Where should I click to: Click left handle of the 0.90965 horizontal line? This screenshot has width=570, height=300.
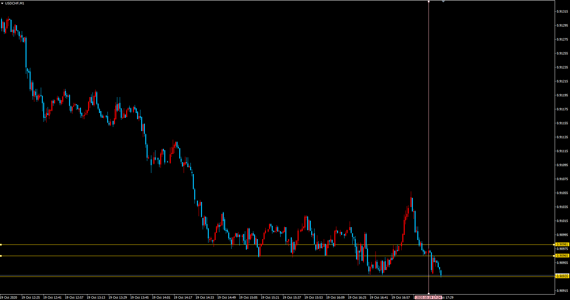click(x=1, y=256)
